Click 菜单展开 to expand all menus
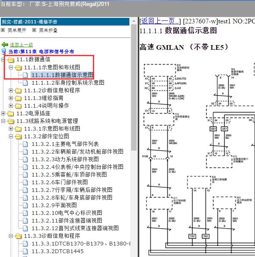Image resolution: width=255 pixels, height=257 pixels. click(x=17, y=30)
